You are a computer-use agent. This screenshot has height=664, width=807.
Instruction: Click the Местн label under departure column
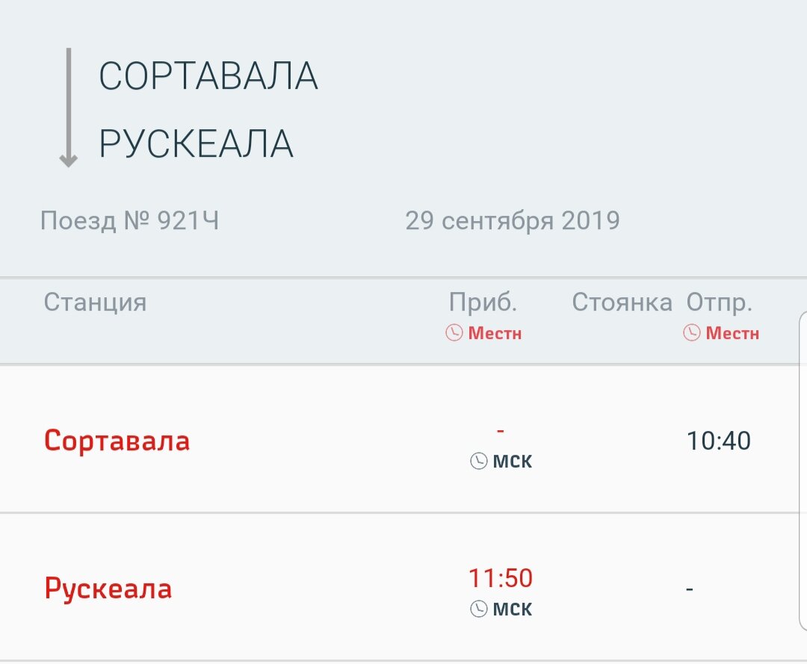733,334
